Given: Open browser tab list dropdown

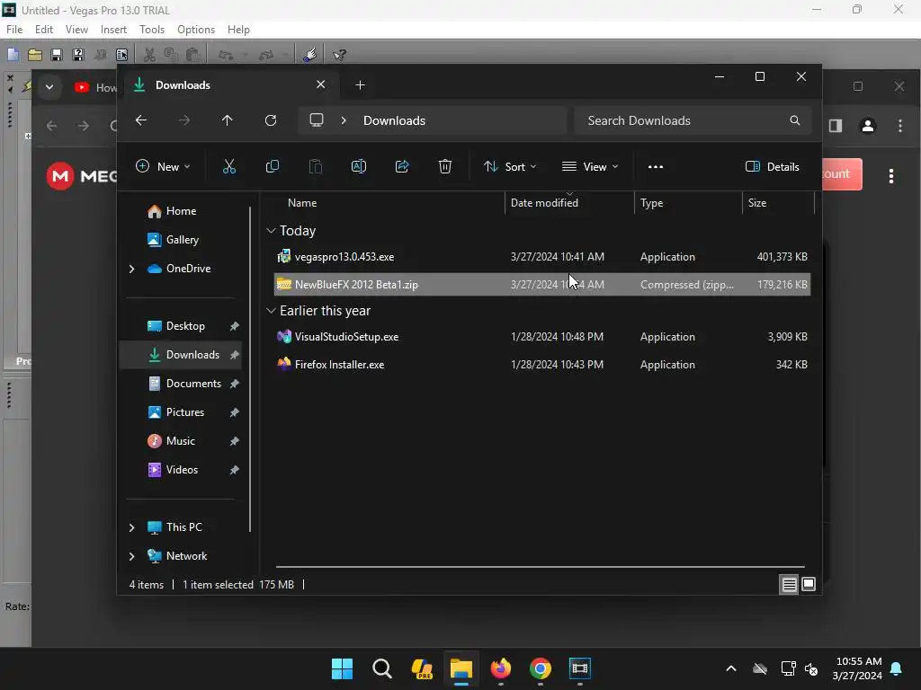Looking at the screenshot, I should [49, 87].
